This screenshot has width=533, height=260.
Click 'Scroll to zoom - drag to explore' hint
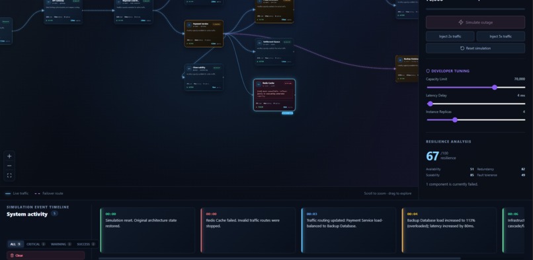[388, 193]
